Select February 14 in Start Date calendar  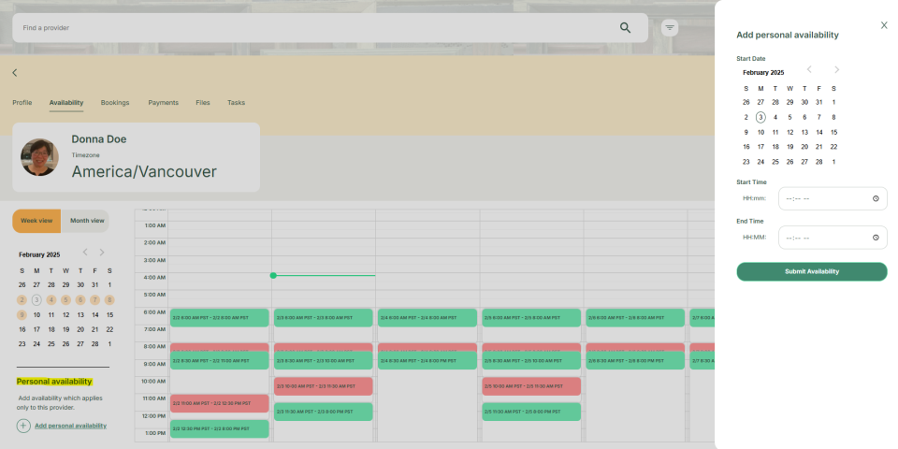(818, 132)
